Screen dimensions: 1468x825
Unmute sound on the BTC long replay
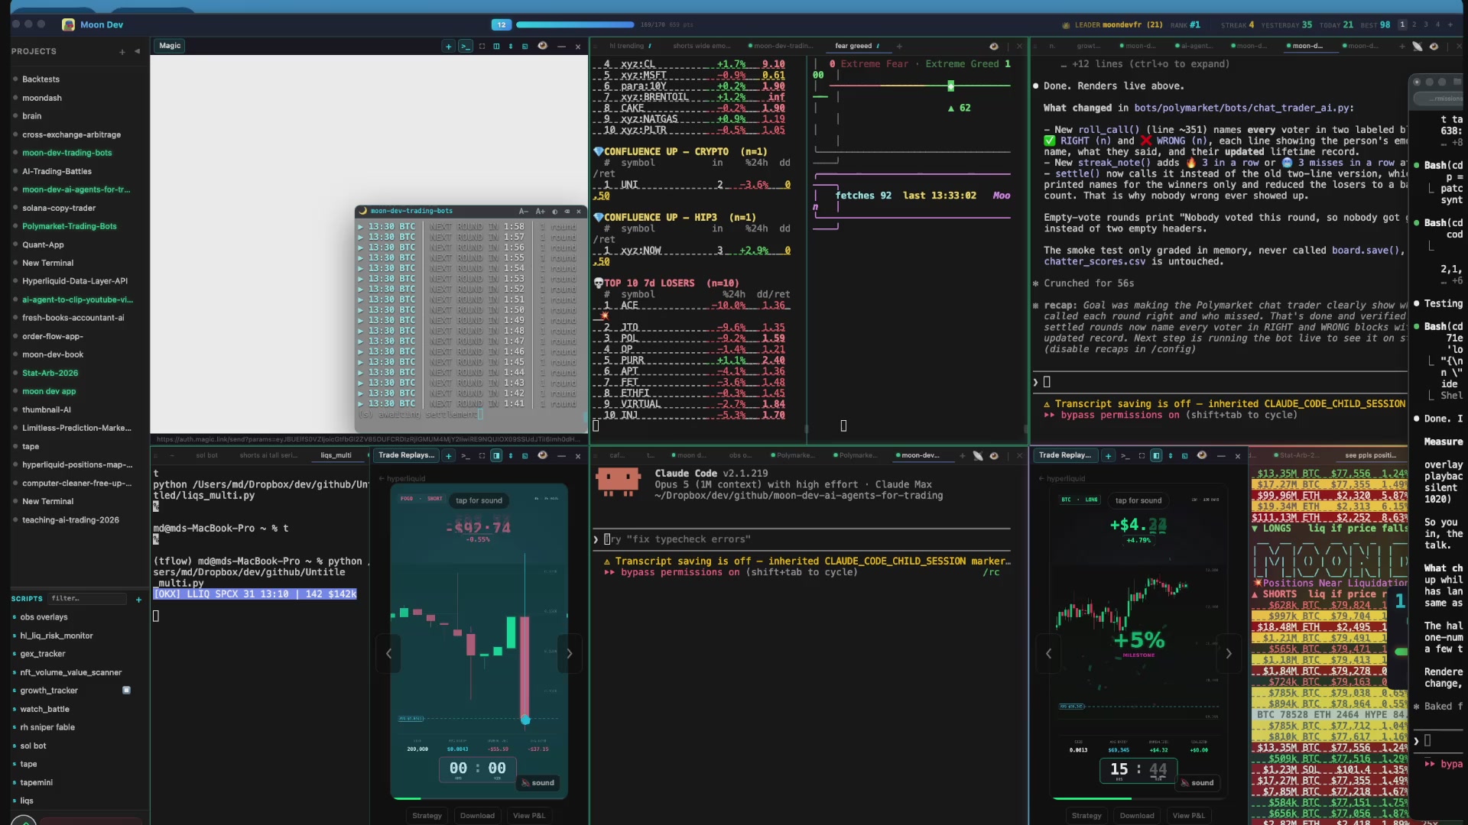1197,783
